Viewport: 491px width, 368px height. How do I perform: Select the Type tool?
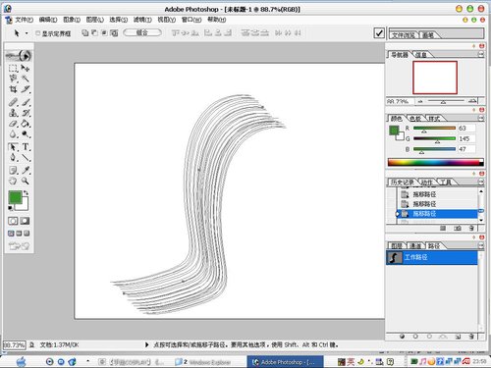point(26,147)
